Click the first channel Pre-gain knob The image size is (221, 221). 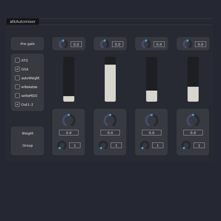click(x=63, y=44)
